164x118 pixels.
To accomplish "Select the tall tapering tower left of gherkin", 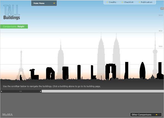I will pos(126,70).
